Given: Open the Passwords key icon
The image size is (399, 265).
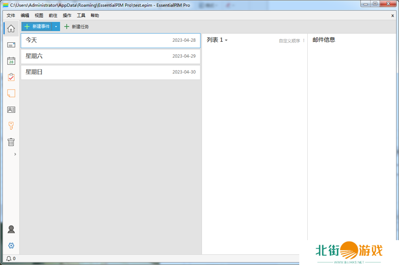Looking at the screenshot, I should pyautogui.click(x=11, y=126).
